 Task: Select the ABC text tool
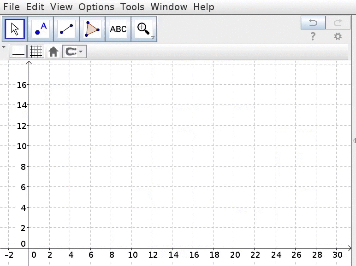118,29
